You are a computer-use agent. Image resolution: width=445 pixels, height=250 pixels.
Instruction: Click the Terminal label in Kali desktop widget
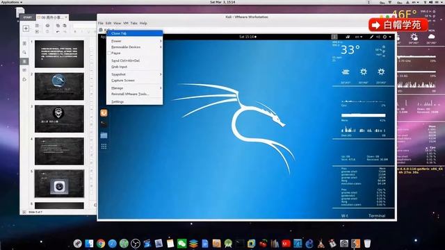coord(377,216)
